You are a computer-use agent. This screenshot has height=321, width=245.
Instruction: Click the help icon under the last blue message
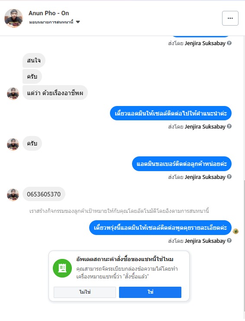click(x=229, y=241)
